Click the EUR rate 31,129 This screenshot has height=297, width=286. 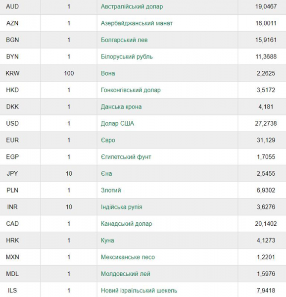(266, 140)
